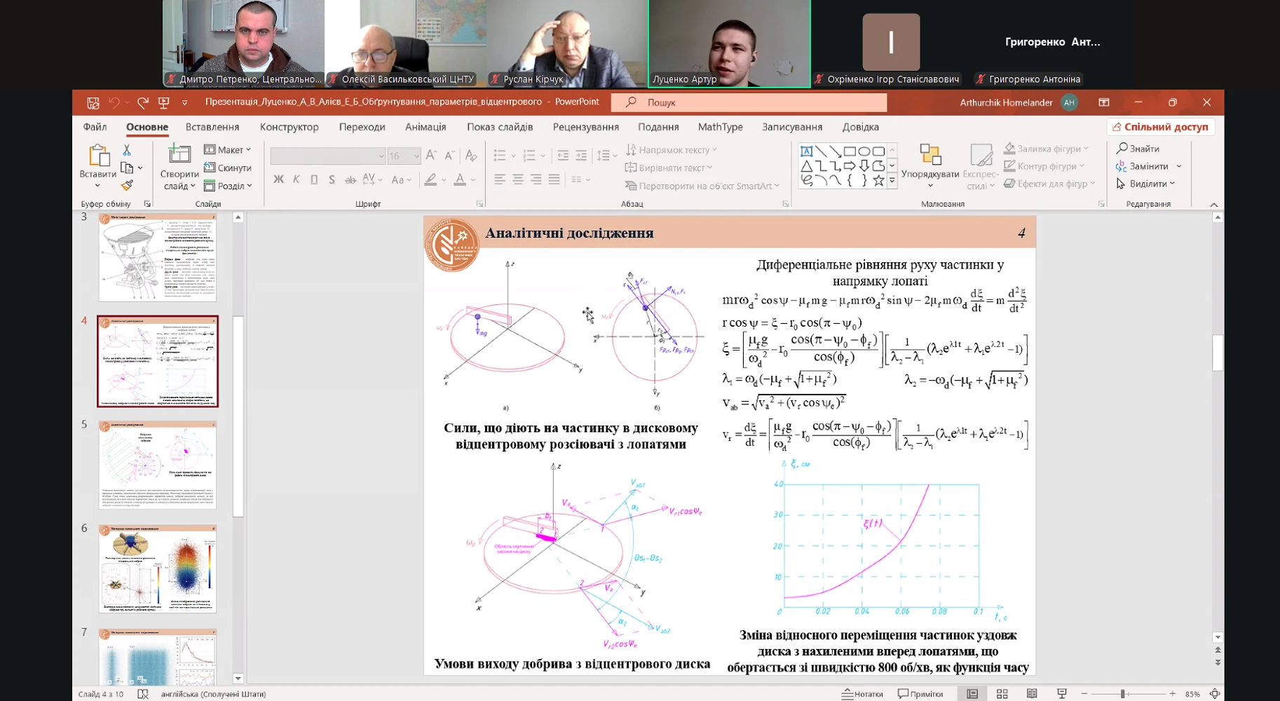Expand the Розділ section dropdown
The width and height of the screenshot is (1280, 701).
pos(228,186)
